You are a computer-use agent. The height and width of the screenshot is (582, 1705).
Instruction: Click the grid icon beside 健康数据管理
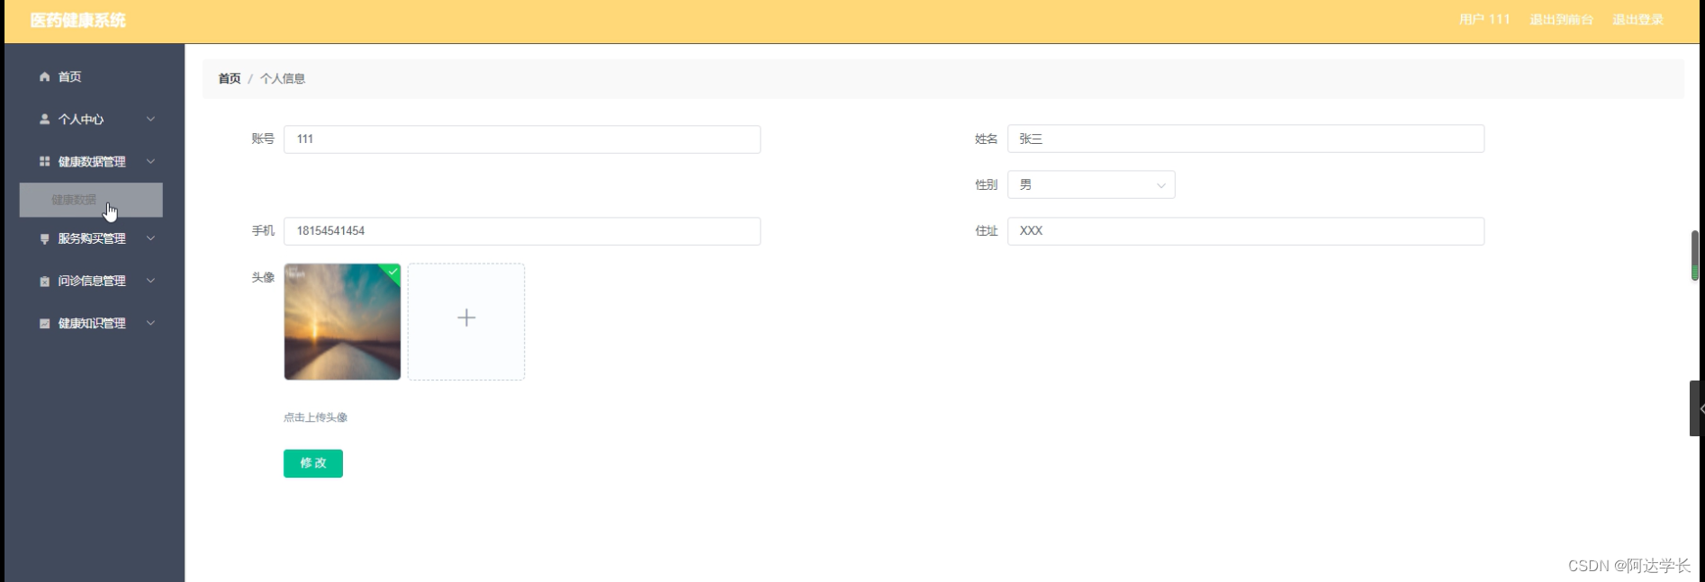[44, 162]
